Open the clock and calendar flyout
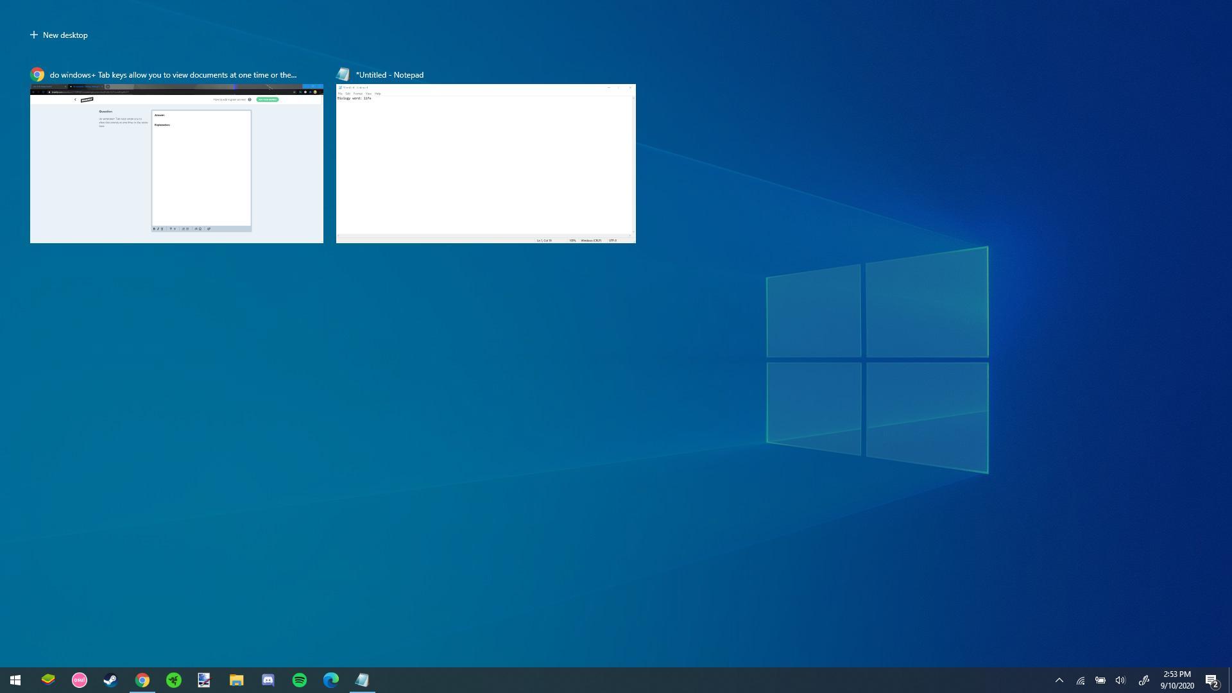This screenshot has height=693, width=1232. [1177, 680]
